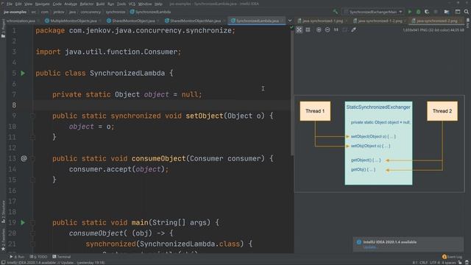Click the green inspection checkmark in editor corner
This screenshot has height=265, width=471.
coord(291,27)
